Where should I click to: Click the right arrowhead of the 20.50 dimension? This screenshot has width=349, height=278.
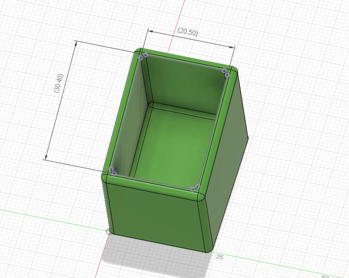[x=231, y=47]
